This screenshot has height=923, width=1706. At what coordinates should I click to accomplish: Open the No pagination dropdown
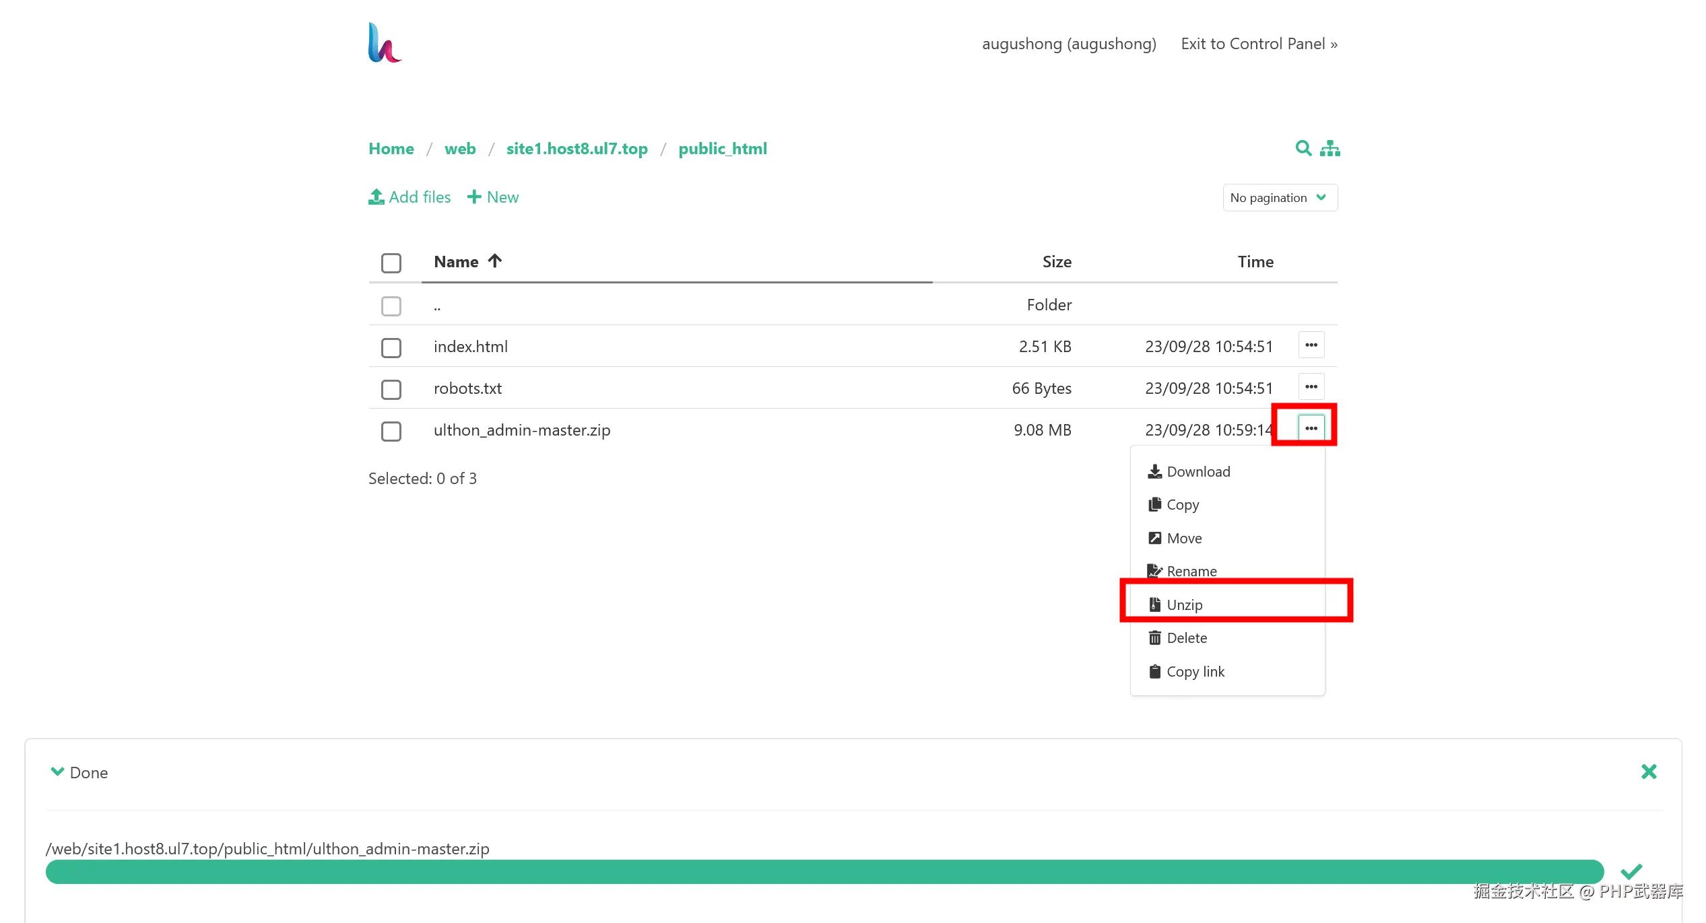click(x=1279, y=198)
